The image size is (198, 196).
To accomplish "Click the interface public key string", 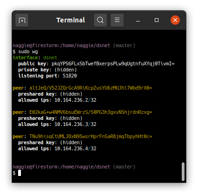I will [113, 63].
